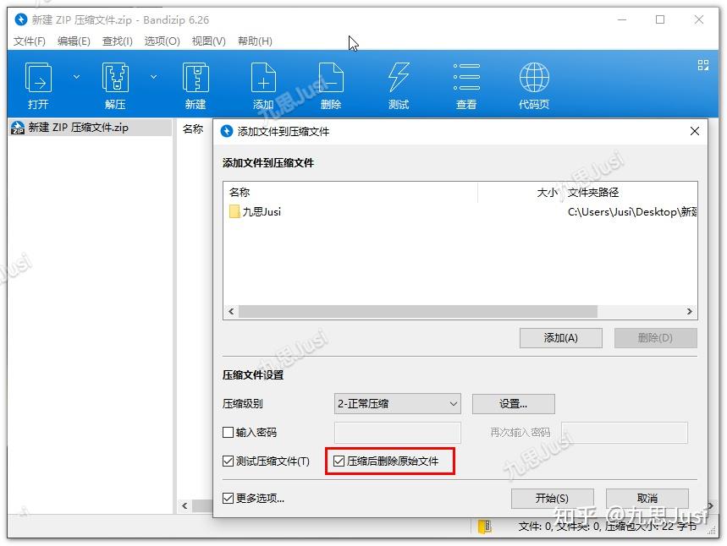Expand the arrow next to Extract (解压)
The image size is (727, 546).
pos(153,77)
